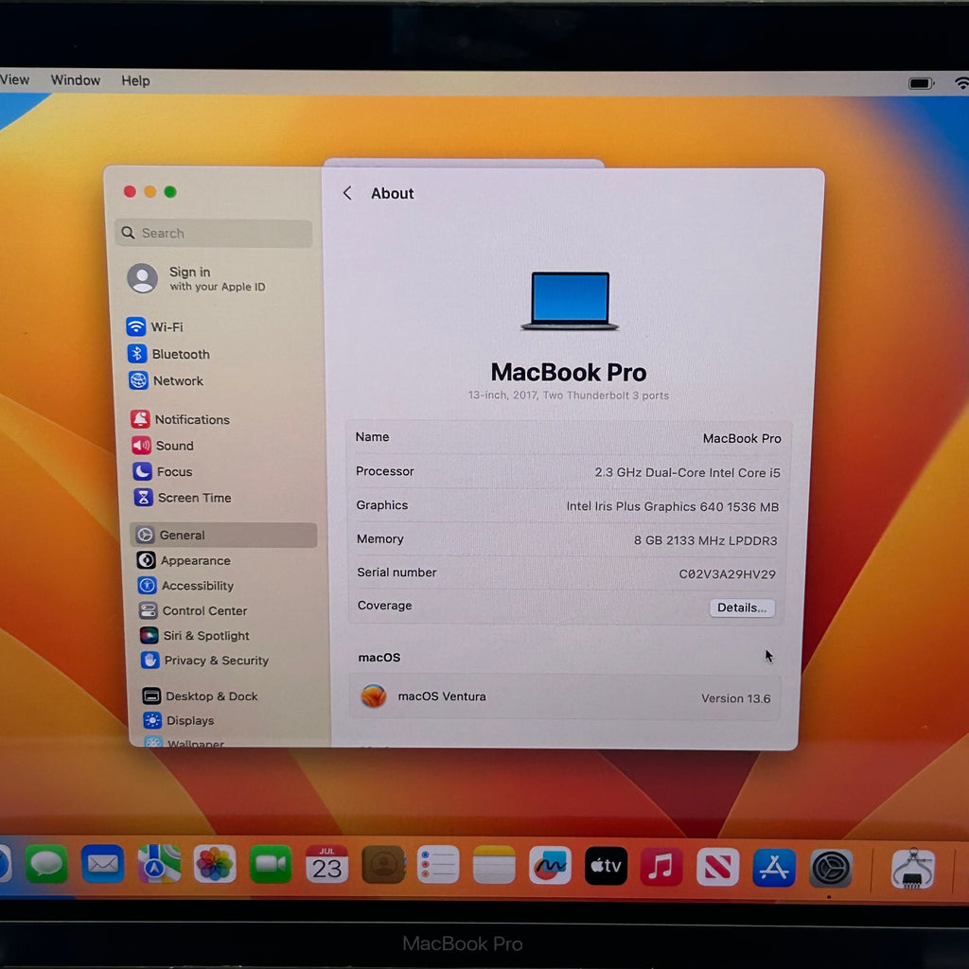Open Freeform from the Dock

pyautogui.click(x=550, y=866)
